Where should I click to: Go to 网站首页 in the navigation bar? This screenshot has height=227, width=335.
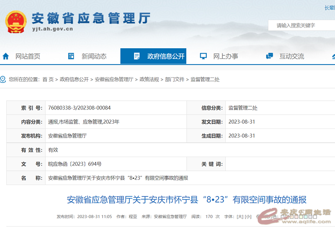tap(28, 56)
